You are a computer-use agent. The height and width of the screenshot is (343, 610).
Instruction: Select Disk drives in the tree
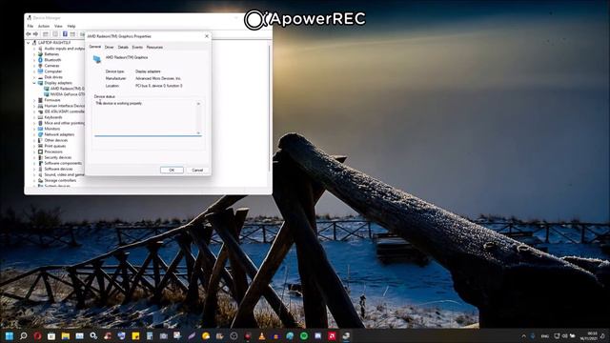(53, 77)
